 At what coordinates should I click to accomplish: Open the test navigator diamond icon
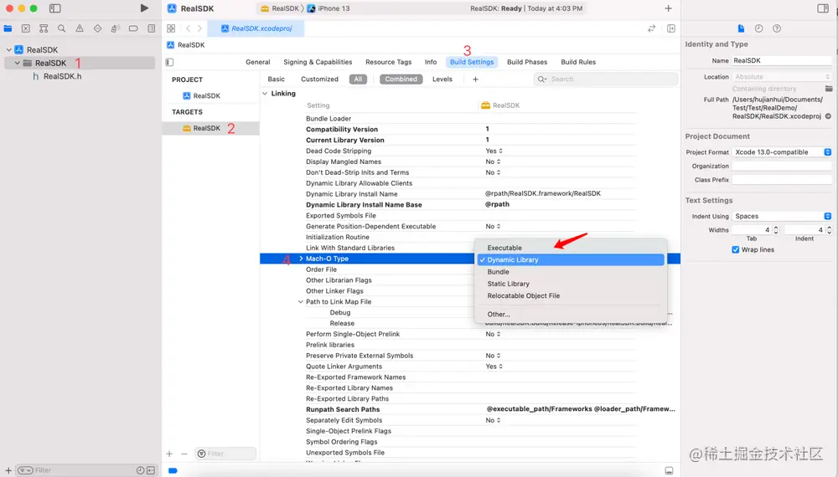coord(97,28)
